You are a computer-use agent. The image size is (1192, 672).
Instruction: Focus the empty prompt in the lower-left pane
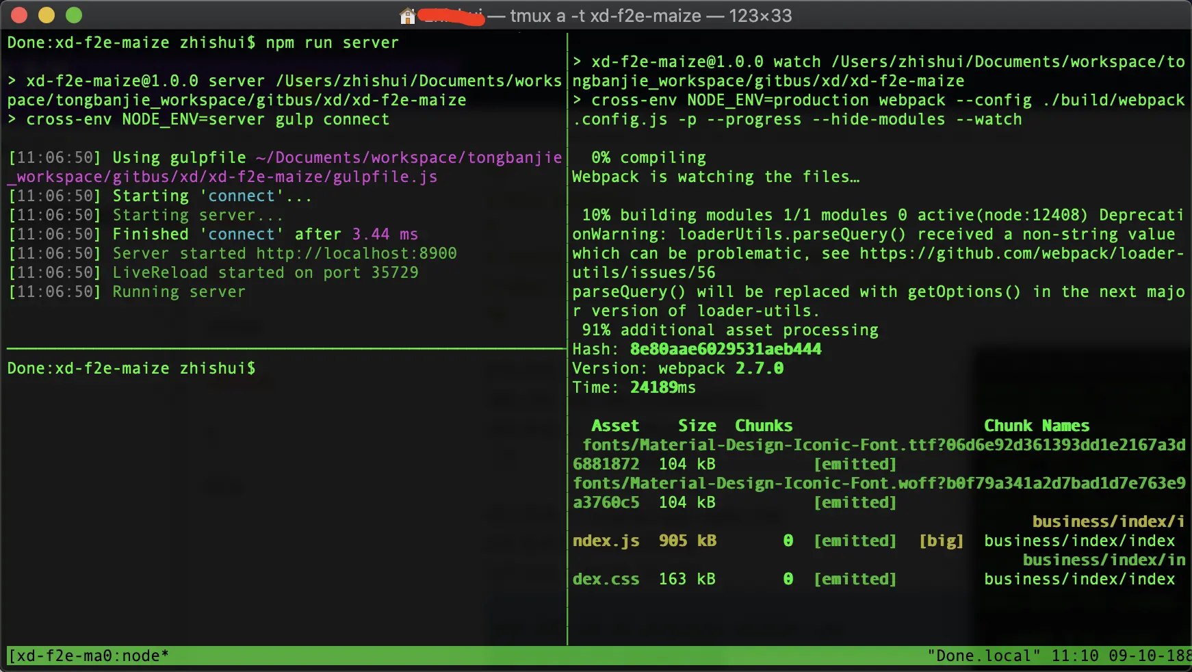(x=131, y=369)
